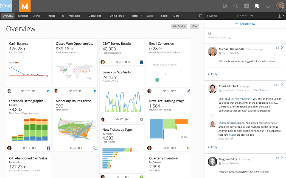
Task: Open Closed Won Opportunities world map
Action: click(x=75, y=72)
